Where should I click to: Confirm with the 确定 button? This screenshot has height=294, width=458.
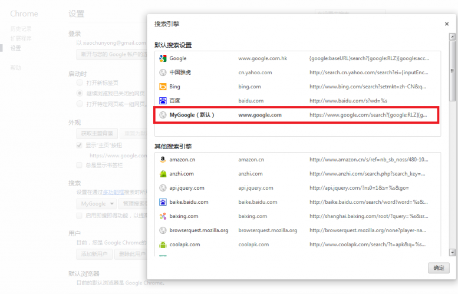(x=439, y=267)
